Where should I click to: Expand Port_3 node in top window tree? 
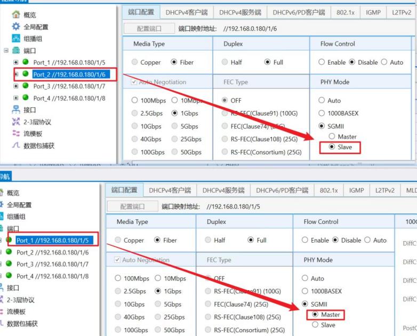(16, 86)
